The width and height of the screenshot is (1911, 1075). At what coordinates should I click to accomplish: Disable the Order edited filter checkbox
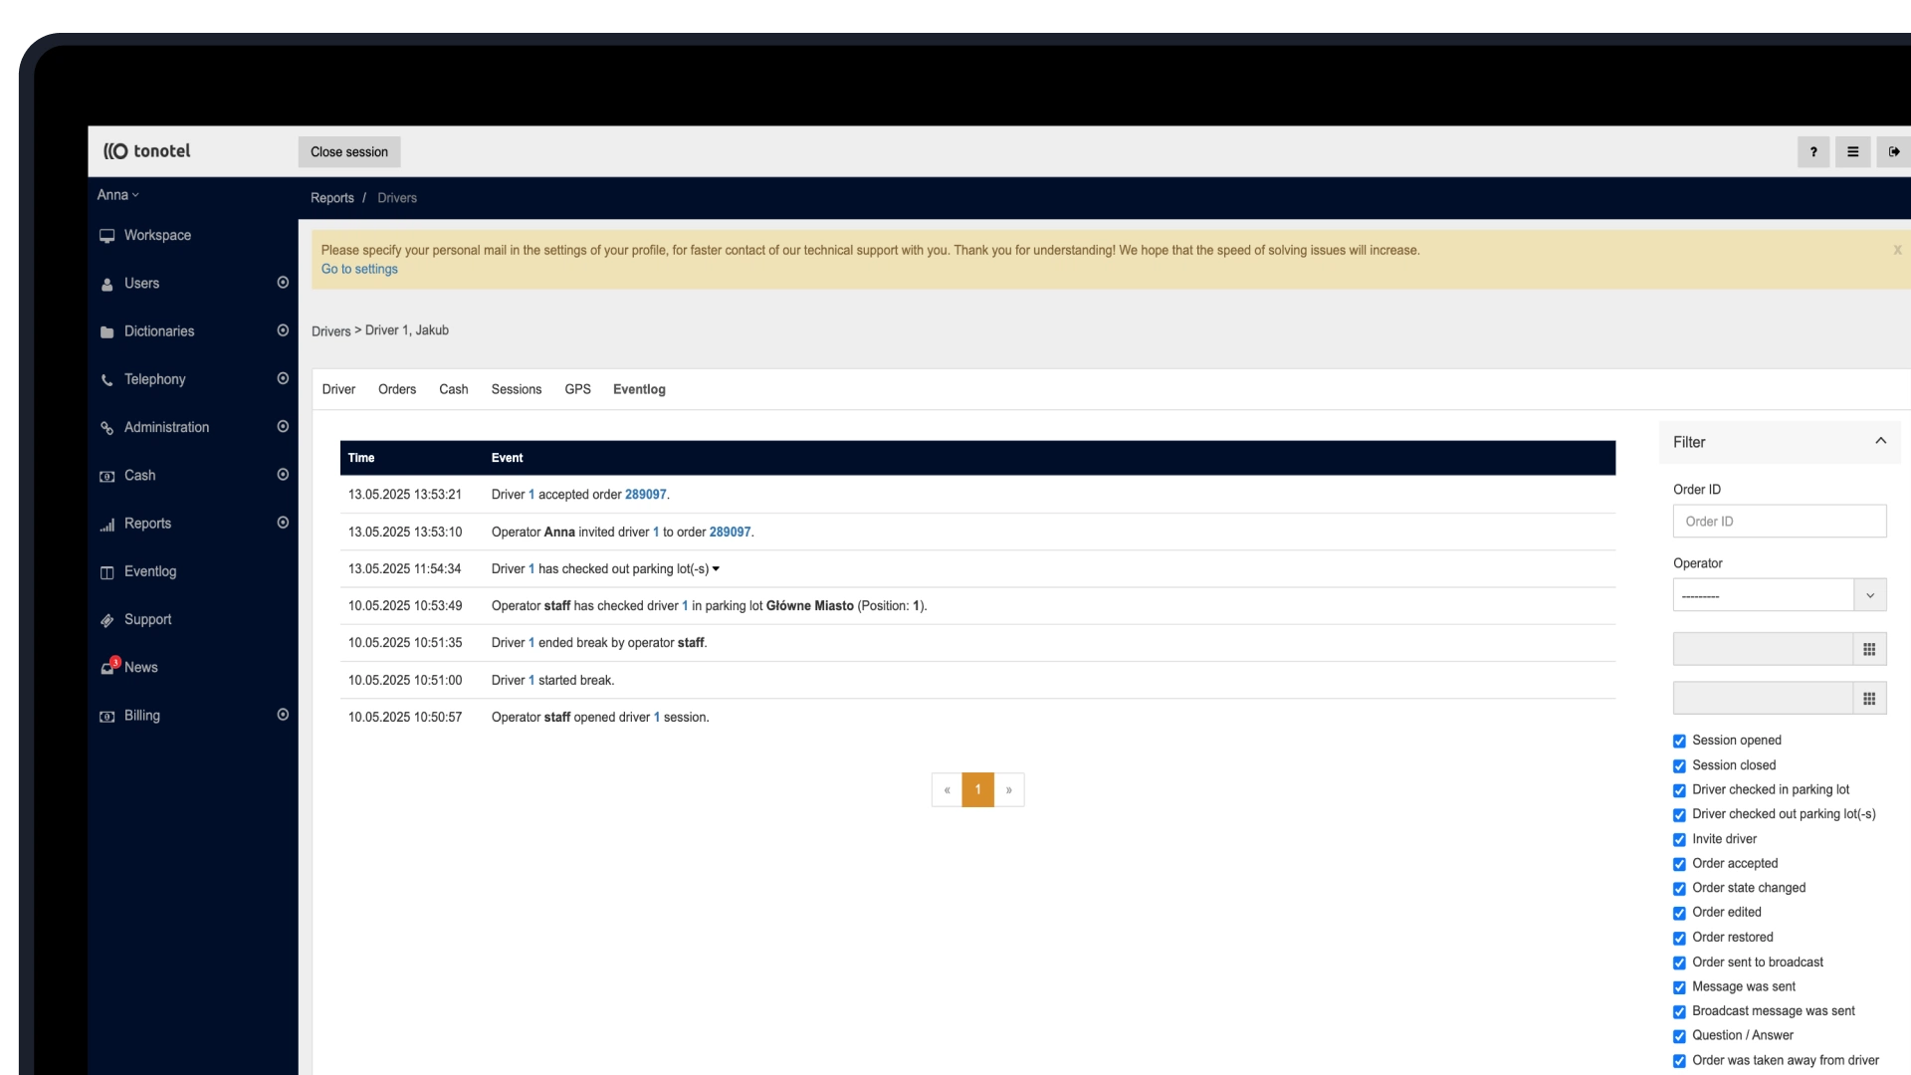pyautogui.click(x=1679, y=913)
